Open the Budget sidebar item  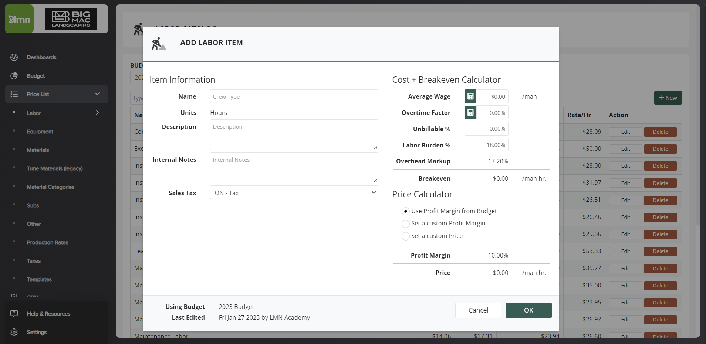coord(36,76)
